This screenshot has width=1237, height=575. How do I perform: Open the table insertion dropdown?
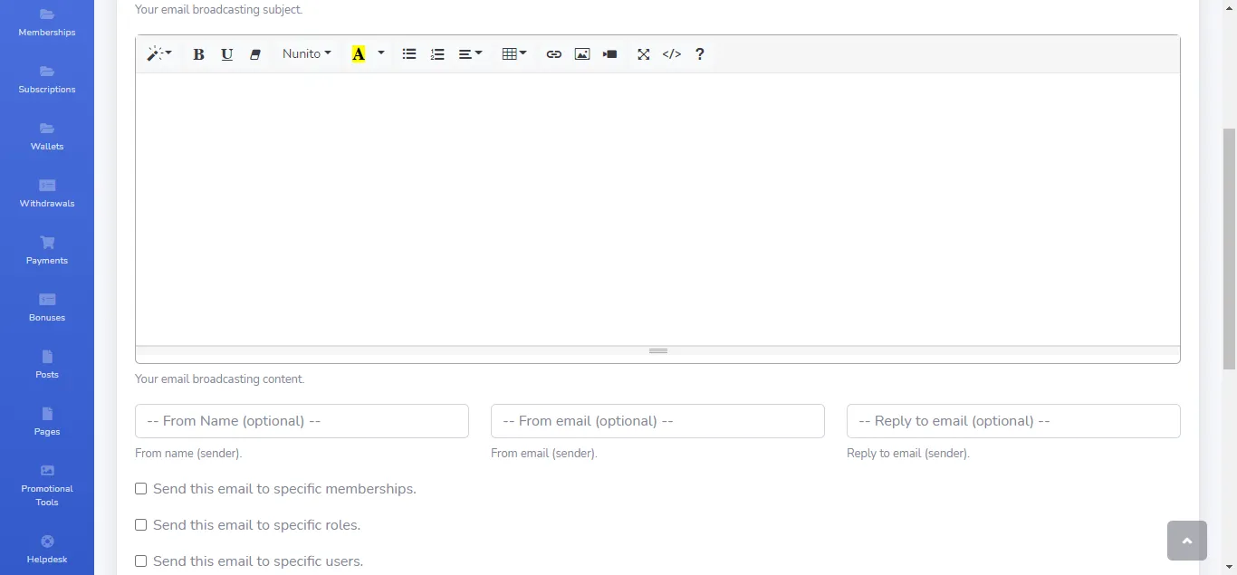[513, 53]
